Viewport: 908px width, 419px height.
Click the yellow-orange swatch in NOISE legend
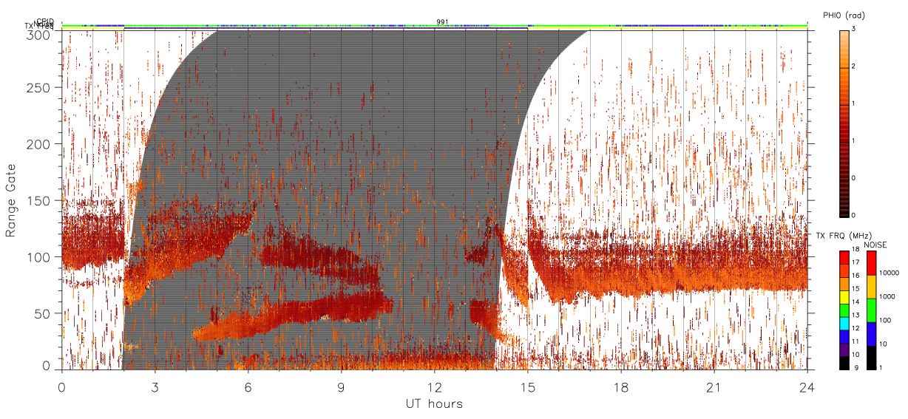click(872, 287)
